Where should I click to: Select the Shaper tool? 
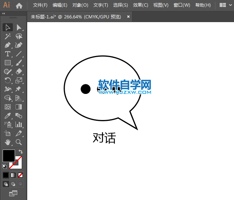click(x=8, y=72)
